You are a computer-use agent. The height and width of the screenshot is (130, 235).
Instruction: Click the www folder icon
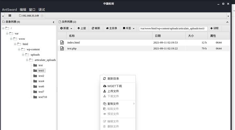click(15, 39)
